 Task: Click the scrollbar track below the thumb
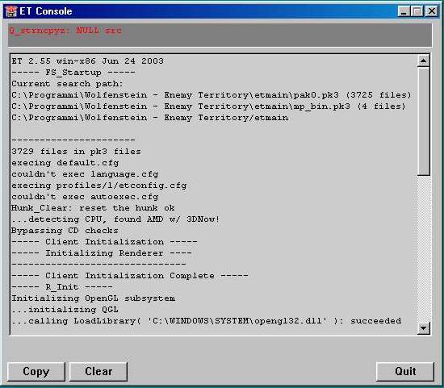[x=424, y=248]
